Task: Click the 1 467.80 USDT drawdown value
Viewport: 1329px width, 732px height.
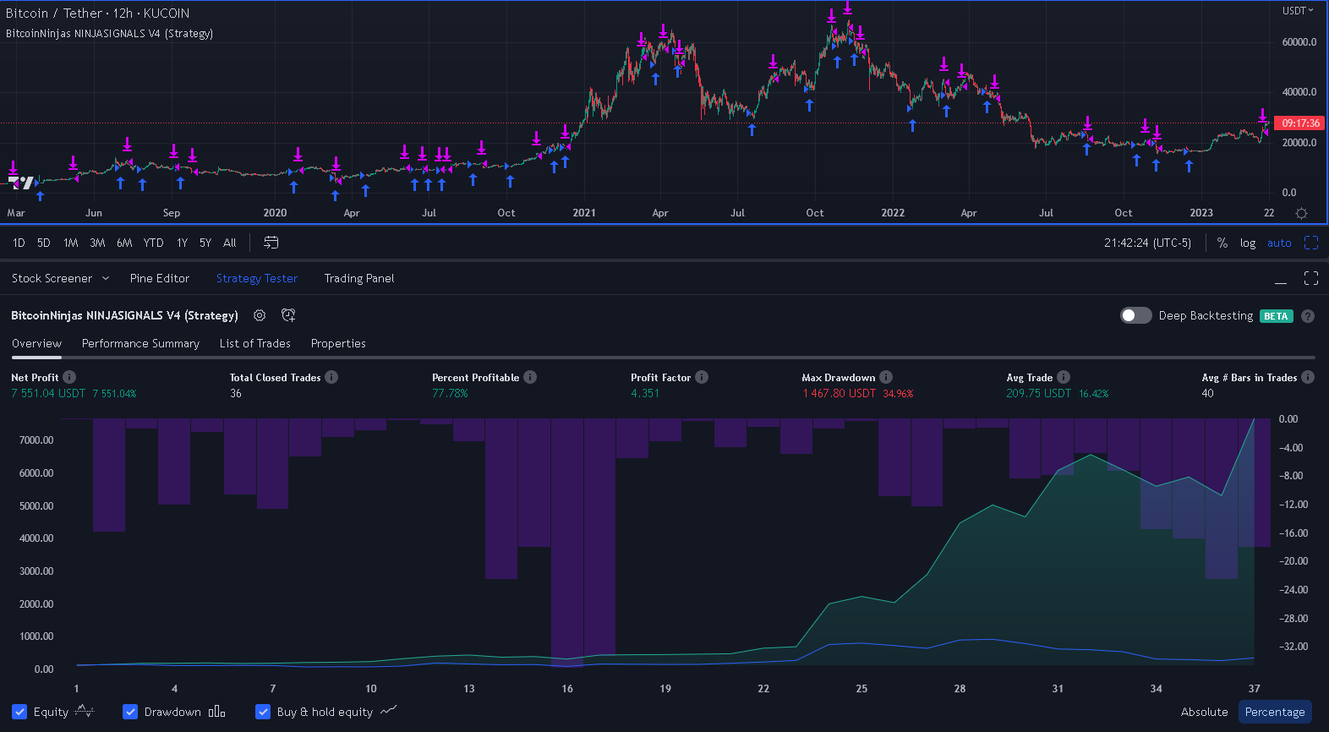Action: (x=839, y=393)
